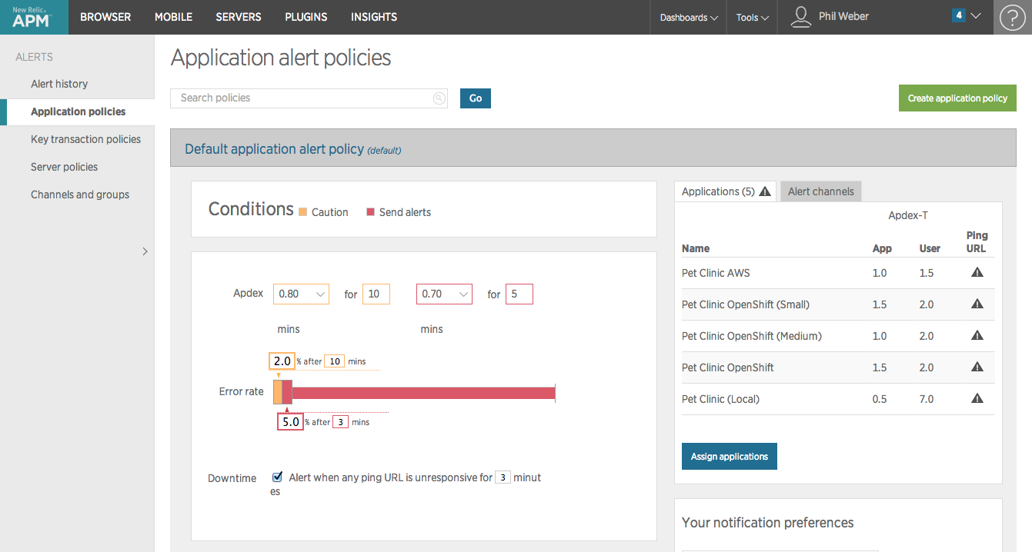Open the MOBILE menu

[x=173, y=17]
